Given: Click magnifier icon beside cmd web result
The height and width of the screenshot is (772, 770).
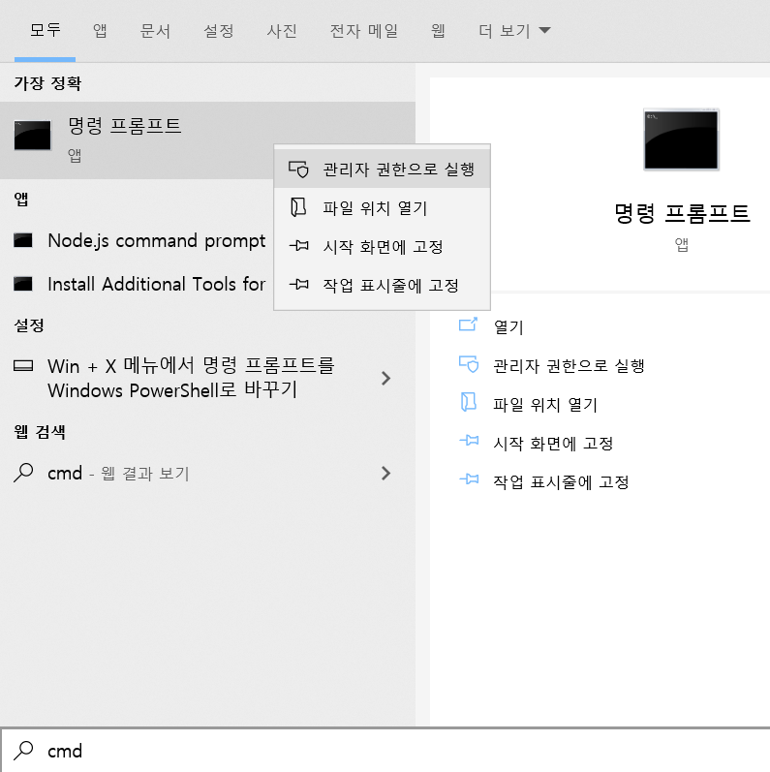Looking at the screenshot, I should (23, 473).
